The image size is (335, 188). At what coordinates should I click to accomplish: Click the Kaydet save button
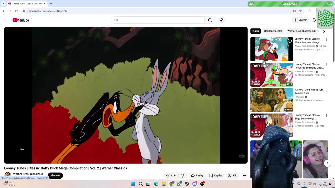point(215,175)
